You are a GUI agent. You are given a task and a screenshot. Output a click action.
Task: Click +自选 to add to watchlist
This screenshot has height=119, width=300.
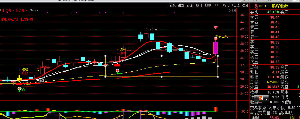point(236,5)
